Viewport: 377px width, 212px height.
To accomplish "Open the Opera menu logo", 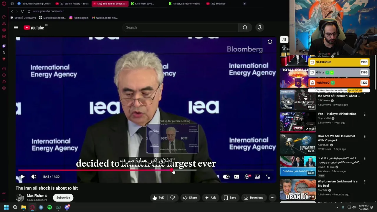I will point(4,4).
